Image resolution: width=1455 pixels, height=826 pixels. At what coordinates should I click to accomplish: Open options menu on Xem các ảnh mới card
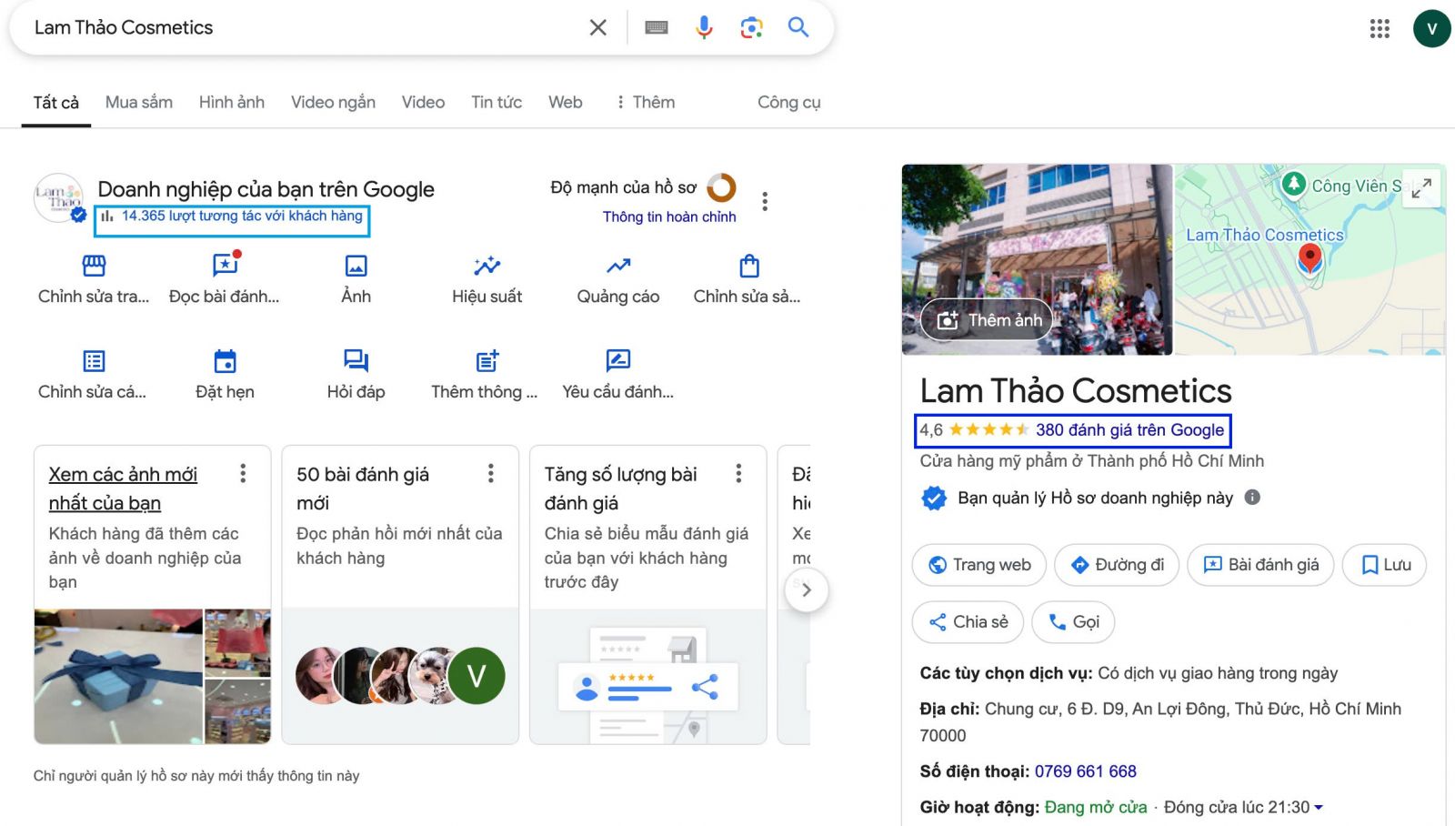[243, 473]
